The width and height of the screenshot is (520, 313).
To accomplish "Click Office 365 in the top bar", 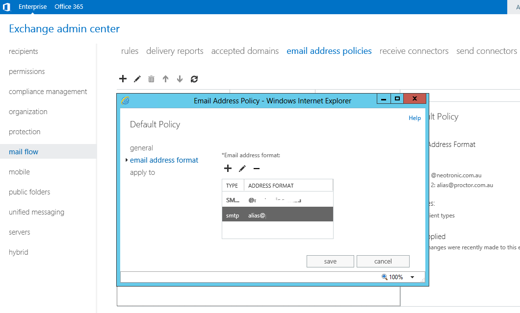I will (69, 6).
